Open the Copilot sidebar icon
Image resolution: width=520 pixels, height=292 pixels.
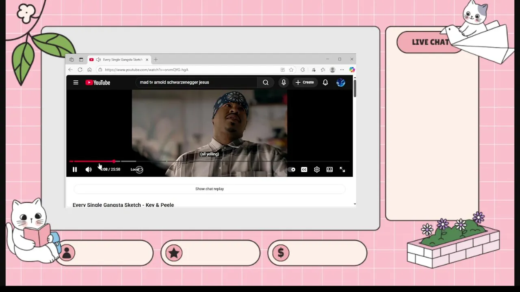[352, 70]
